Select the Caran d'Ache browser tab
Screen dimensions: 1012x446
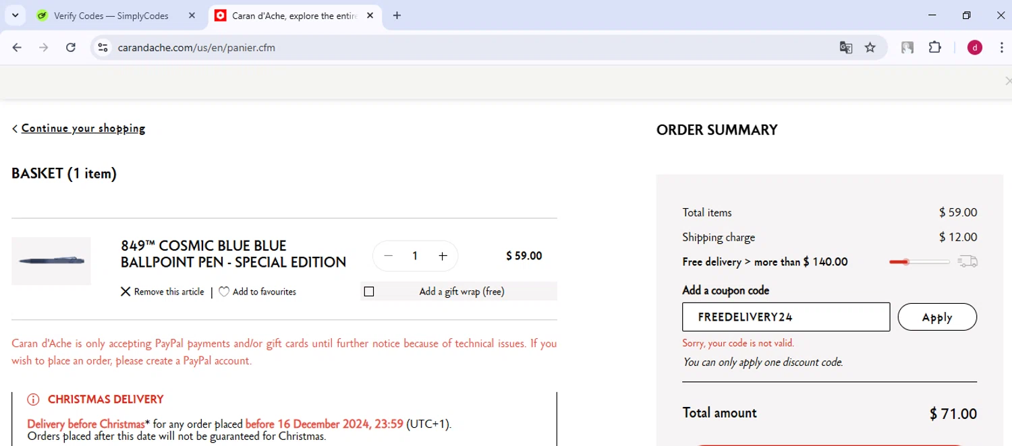pos(294,15)
